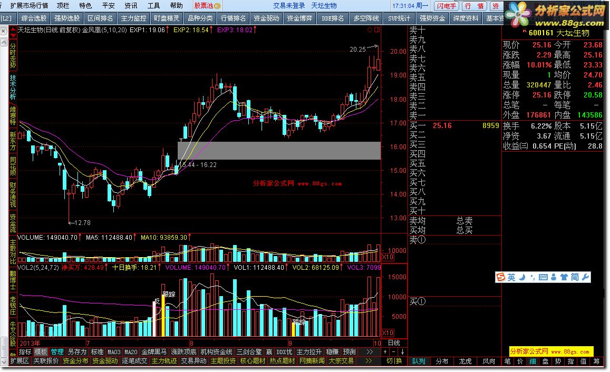610x372 pixels.
Task: Open the 热点题材 tab
Action: click(283, 360)
